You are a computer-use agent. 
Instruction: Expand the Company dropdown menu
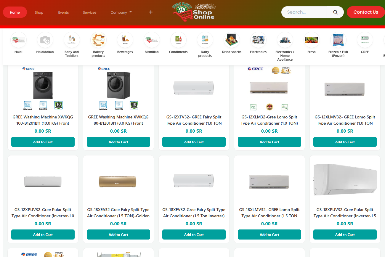click(x=121, y=12)
